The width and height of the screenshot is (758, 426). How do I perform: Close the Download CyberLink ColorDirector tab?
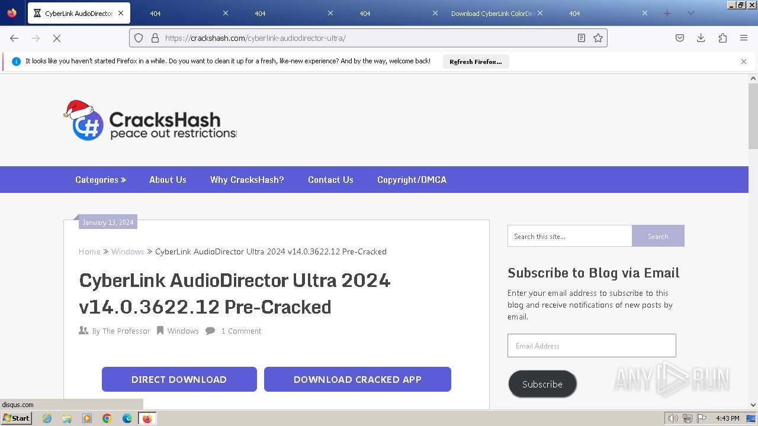[x=540, y=13]
